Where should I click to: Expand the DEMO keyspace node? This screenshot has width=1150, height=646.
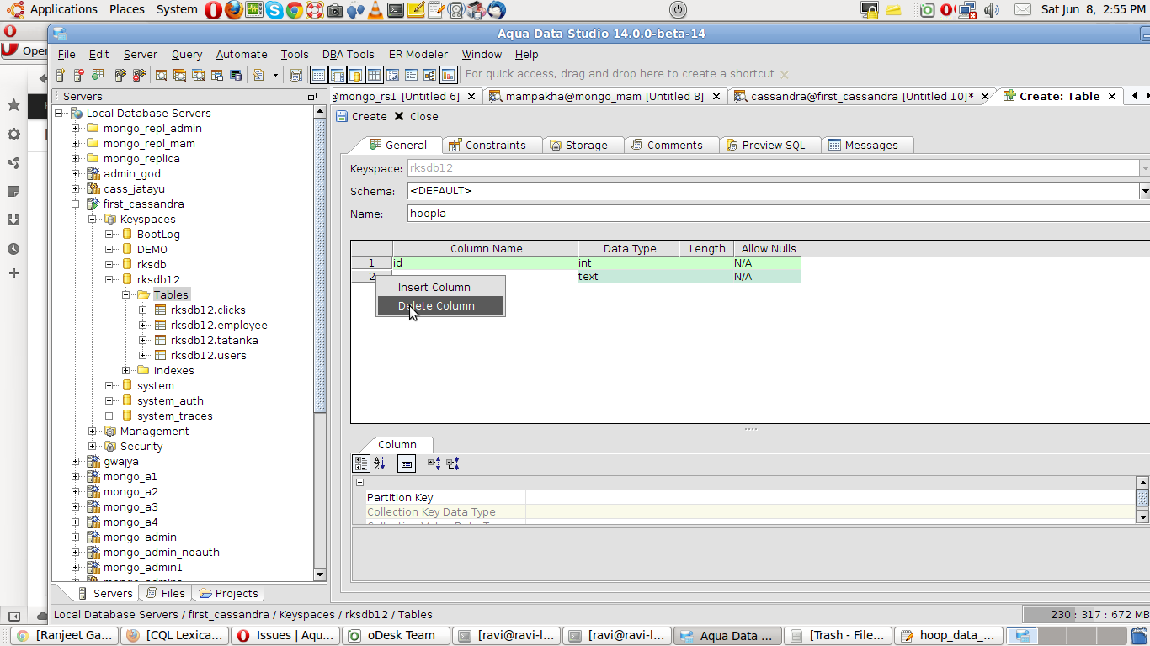[109, 250]
